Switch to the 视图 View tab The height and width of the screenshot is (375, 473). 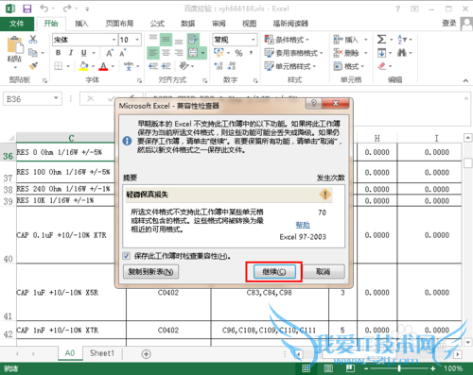click(x=249, y=24)
